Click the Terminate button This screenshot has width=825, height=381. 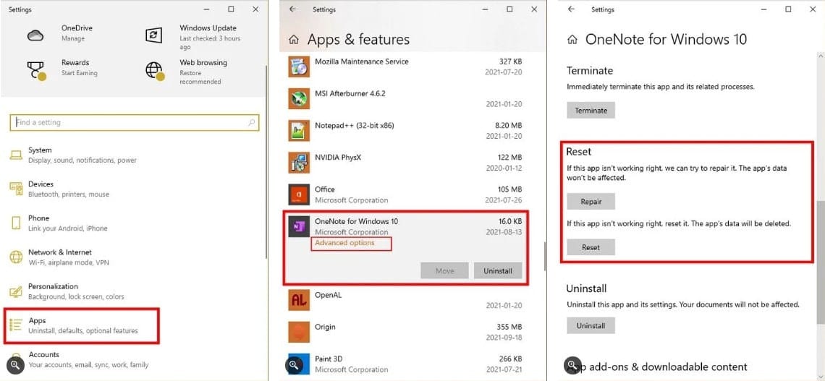[591, 111]
